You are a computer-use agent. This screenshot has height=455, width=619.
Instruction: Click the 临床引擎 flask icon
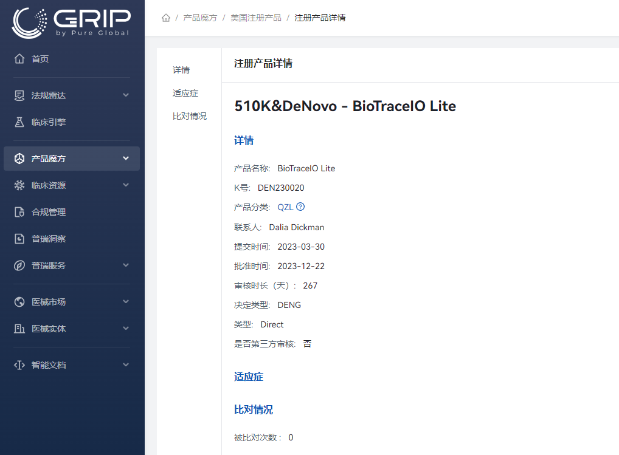(19, 122)
